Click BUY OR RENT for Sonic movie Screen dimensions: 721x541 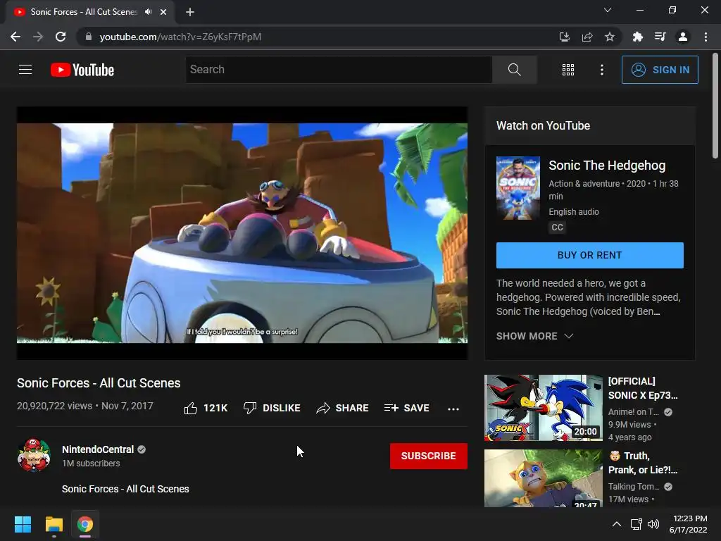(x=589, y=255)
